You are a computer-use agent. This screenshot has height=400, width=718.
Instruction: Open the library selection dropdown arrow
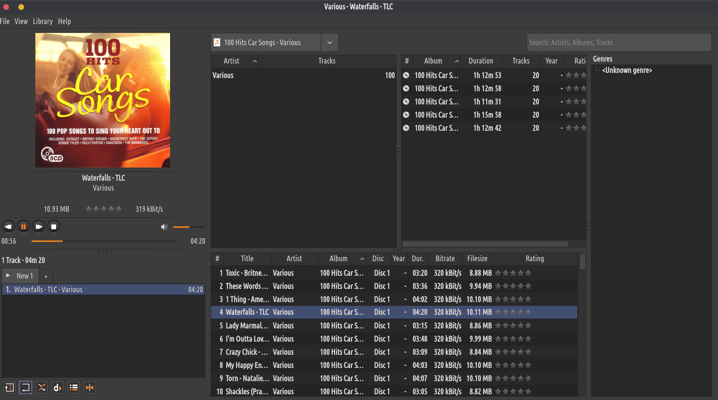[330, 42]
